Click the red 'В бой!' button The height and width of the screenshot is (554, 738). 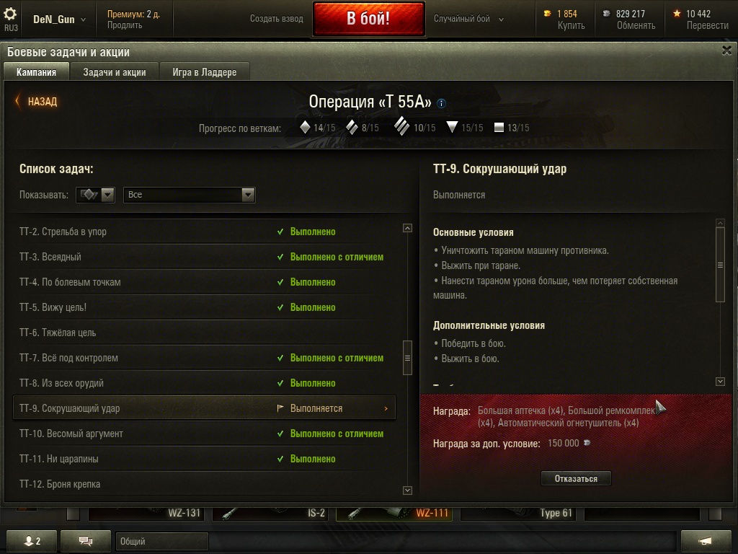[368, 18]
